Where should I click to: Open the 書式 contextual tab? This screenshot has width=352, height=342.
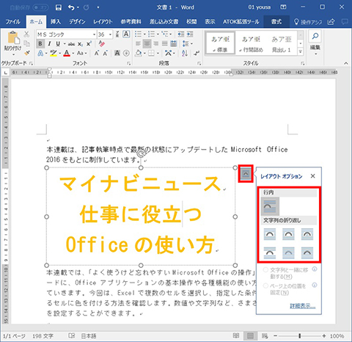276,22
